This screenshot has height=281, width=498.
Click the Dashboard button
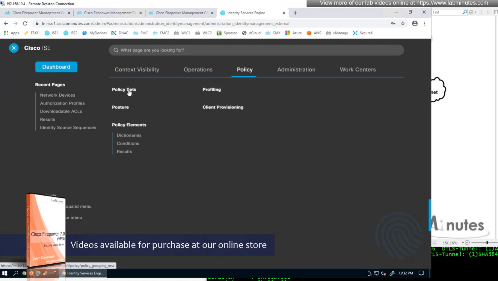[x=56, y=67]
